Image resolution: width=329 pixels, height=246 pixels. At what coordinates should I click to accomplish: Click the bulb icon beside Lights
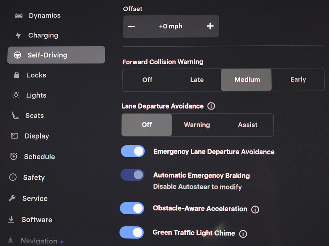click(16, 95)
